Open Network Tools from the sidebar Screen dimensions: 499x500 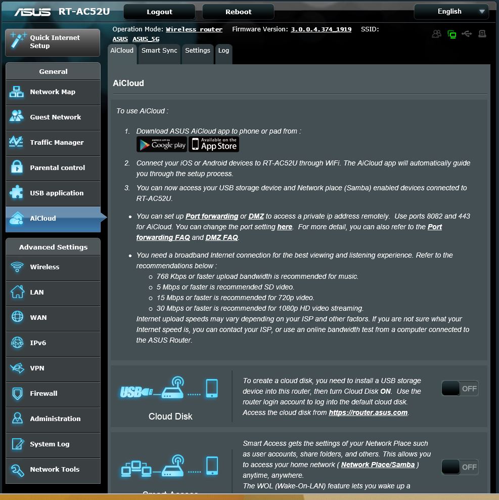point(53,470)
